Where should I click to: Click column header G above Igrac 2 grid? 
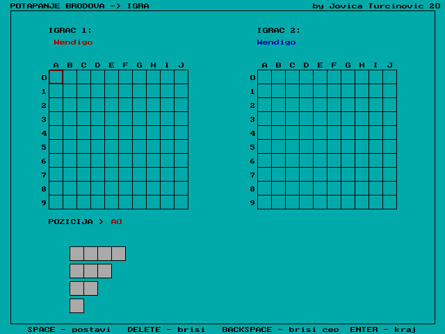pos(348,65)
